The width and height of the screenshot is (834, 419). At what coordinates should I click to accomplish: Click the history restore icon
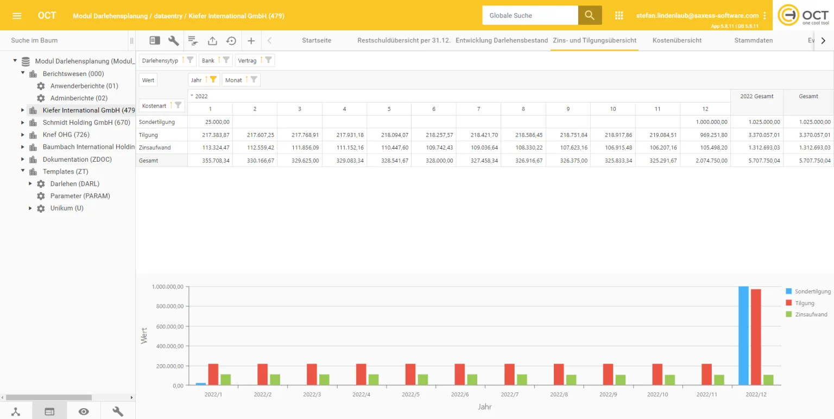click(x=231, y=41)
